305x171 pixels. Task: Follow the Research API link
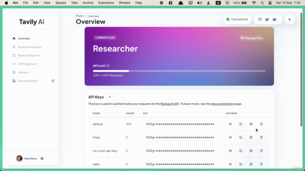(170, 104)
